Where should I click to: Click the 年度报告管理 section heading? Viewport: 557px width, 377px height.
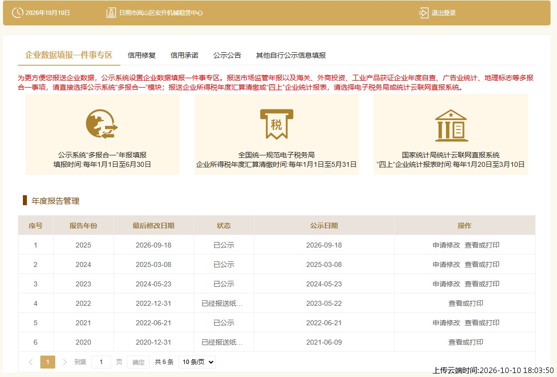(x=55, y=201)
